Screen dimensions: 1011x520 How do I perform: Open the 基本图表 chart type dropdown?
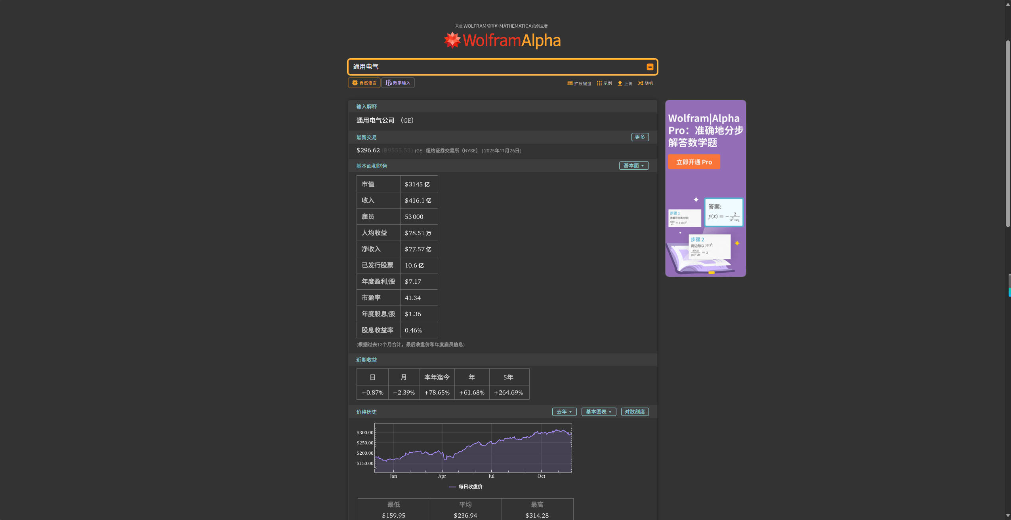pyautogui.click(x=598, y=412)
